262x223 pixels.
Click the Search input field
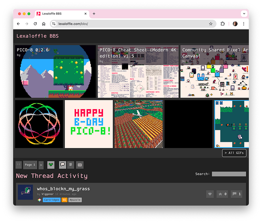pos(229,174)
